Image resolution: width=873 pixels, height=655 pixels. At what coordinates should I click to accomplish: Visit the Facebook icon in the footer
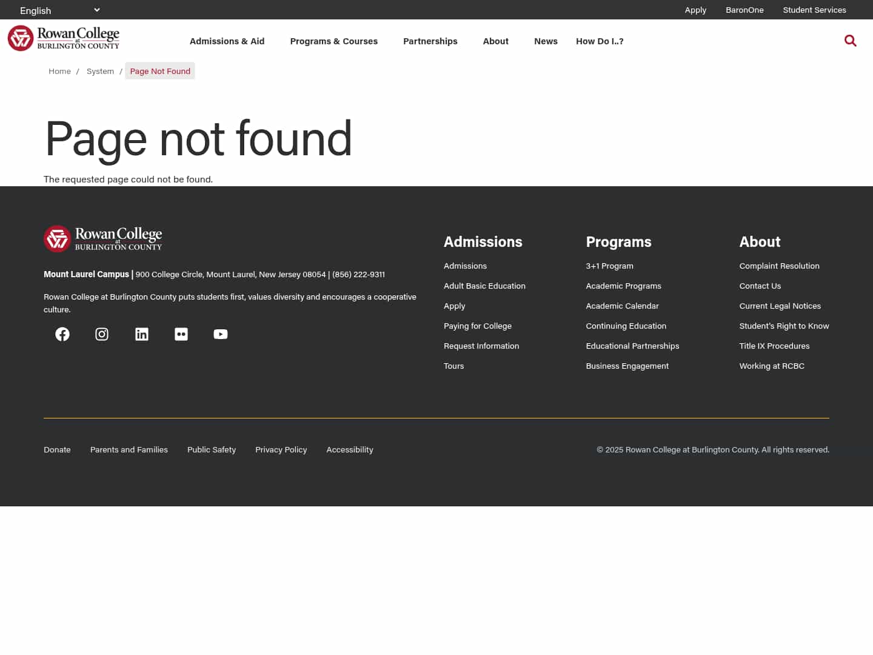coord(62,334)
